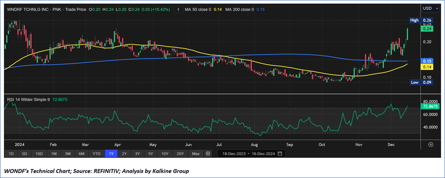445x178 pixels.
Task: Collapse indicator legend with left chevron
Action: pyautogui.click(x=178, y=9)
